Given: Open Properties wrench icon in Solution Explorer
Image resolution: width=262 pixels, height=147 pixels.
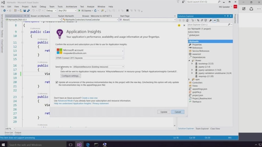Looking at the screenshot, I should pyautogui.click(x=210, y=20).
